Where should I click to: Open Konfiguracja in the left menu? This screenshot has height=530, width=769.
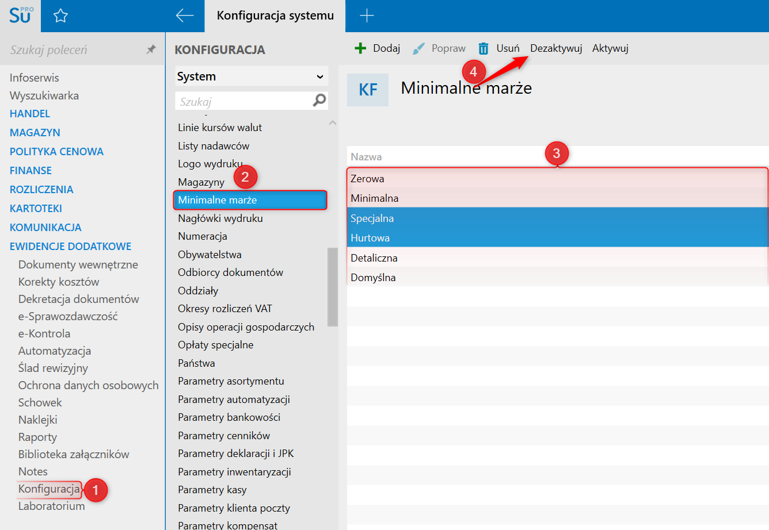pyautogui.click(x=49, y=489)
